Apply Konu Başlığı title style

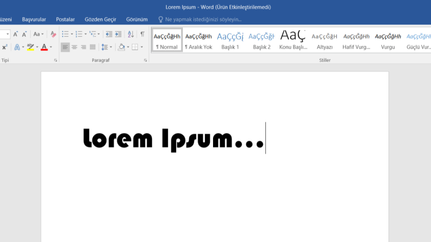293,41
